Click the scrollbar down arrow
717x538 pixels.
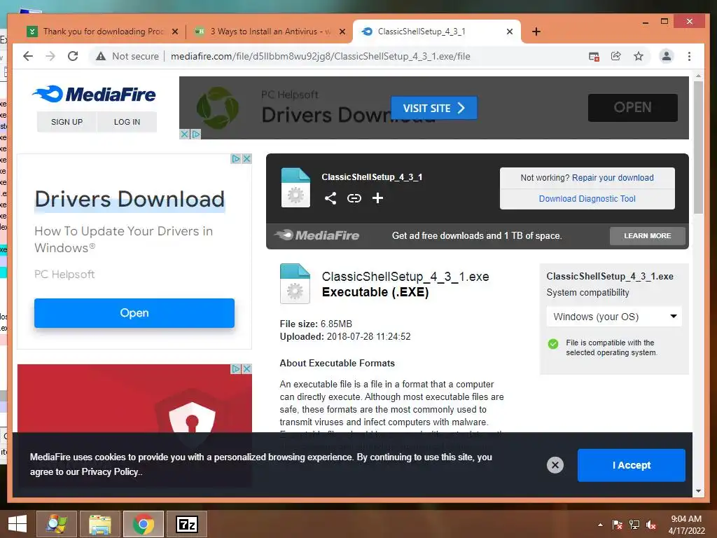698,491
